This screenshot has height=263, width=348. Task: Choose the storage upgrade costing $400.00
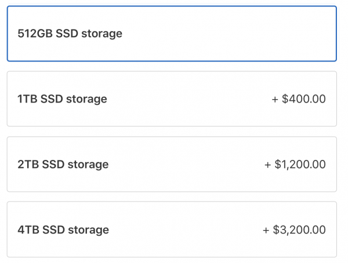coord(172,98)
